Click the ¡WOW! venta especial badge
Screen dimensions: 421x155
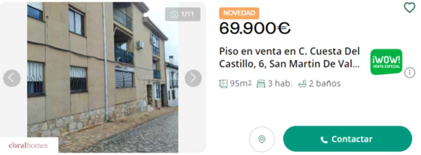(386, 62)
